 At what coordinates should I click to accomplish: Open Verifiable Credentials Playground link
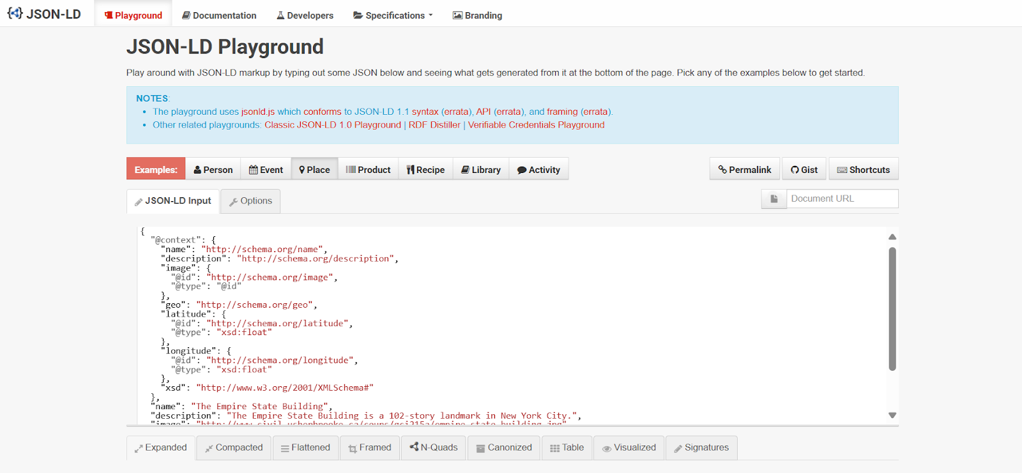[x=537, y=125]
